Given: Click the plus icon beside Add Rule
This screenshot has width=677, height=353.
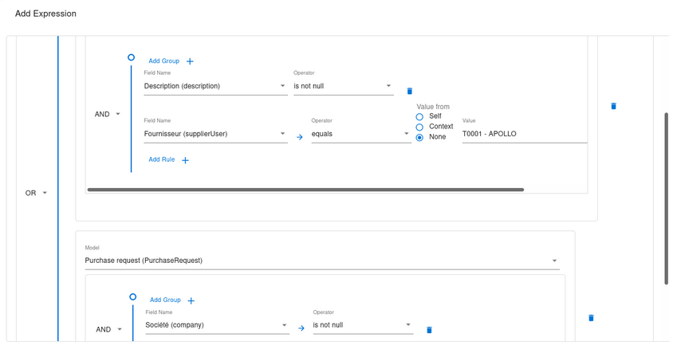Looking at the screenshot, I should (x=186, y=160).
